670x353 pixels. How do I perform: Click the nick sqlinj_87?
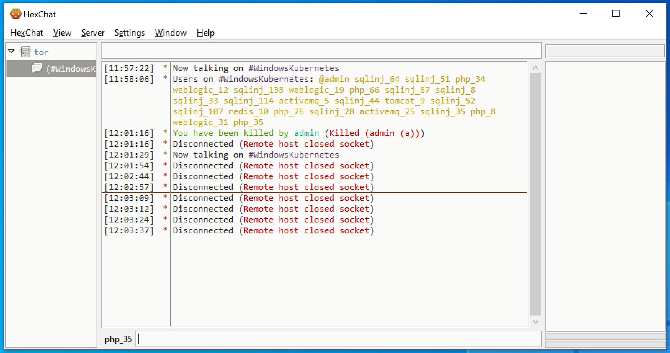407,90
